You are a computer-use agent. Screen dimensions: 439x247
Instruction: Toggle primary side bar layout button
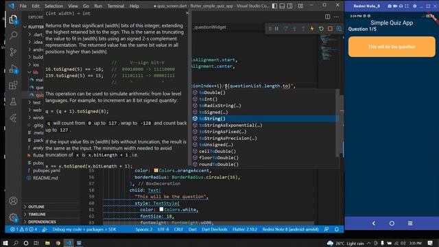pos(274,5)
